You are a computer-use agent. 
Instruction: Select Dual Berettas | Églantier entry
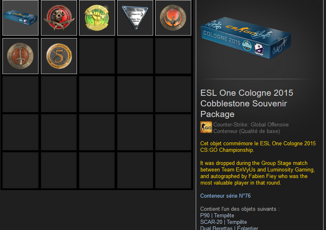click(229, 228)
